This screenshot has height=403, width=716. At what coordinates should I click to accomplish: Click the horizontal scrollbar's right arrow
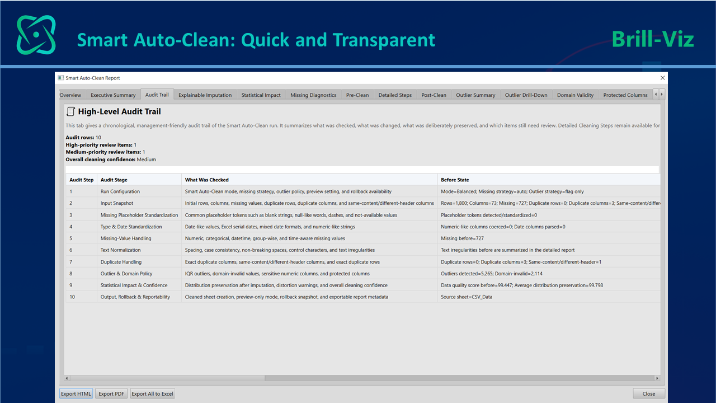coord(657,378)
